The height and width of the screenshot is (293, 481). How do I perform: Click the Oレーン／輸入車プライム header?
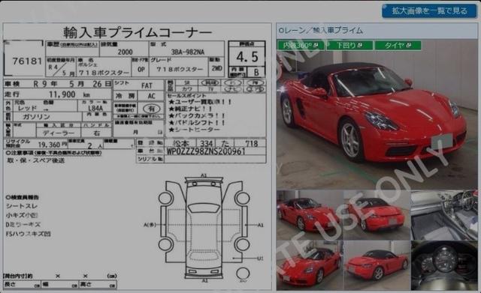321,30
